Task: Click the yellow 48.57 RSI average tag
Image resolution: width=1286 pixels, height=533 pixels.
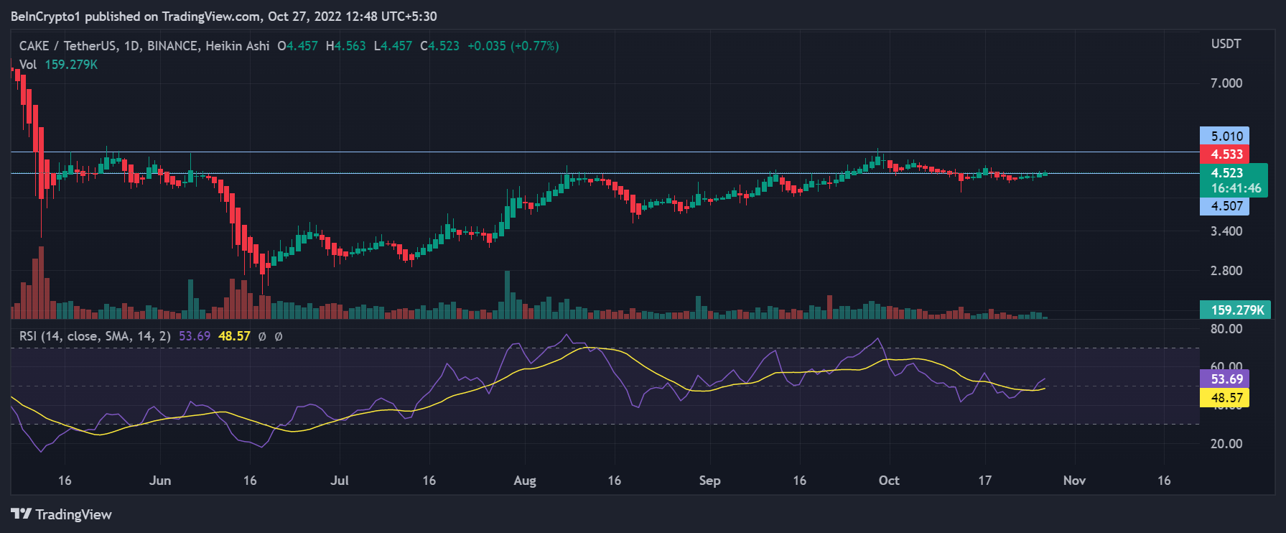Action: [x=1224, y=398]
